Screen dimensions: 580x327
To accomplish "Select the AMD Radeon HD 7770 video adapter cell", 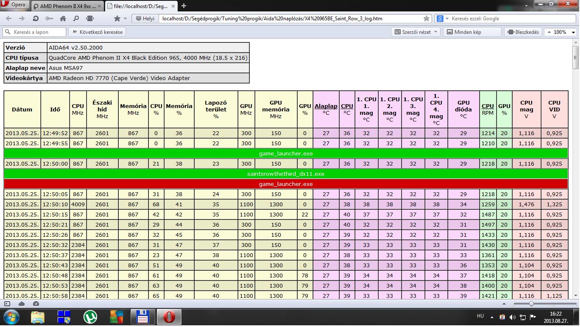I will pyautogui.click(x=148, y=78).
